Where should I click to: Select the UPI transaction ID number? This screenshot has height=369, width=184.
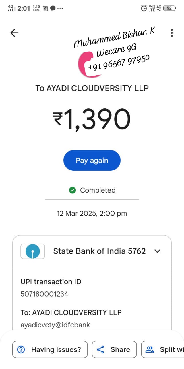pyautogui.click(x=44, y=294)
